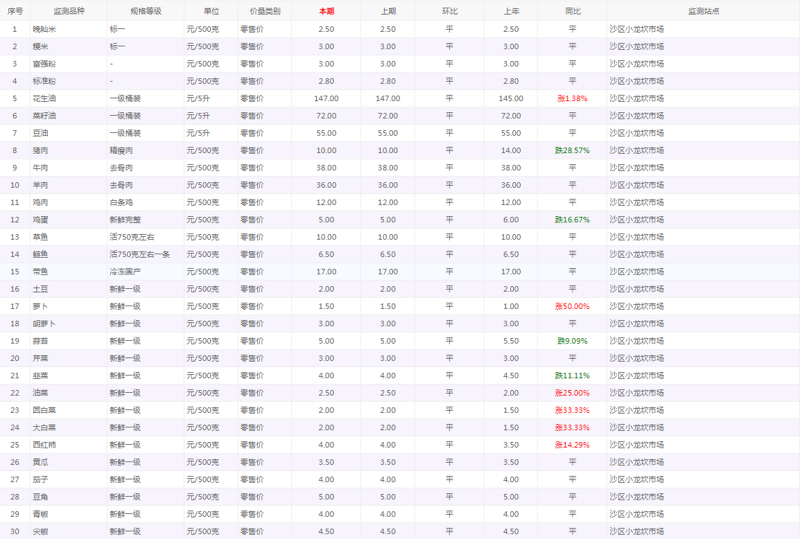Click the 涨1.38% year-over-year value
The image size is (800, 539).
pos(572,98)
